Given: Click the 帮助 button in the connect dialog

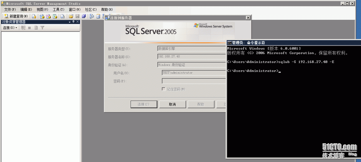Looking at the screenshot, I should [201, 104].
